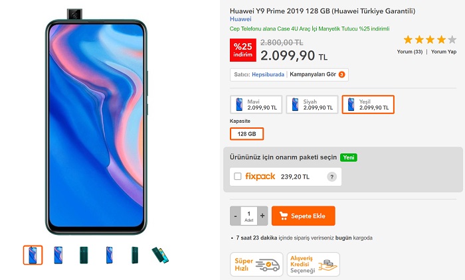Decrease quantity with the minus button
Image resolution: width=465 pixels, height=280 pixels.
pyautogui.click(x=235, y=216)
